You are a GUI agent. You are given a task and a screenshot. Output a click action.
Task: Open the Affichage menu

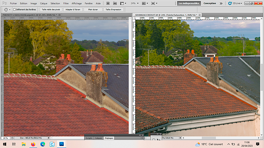point(76,3)
